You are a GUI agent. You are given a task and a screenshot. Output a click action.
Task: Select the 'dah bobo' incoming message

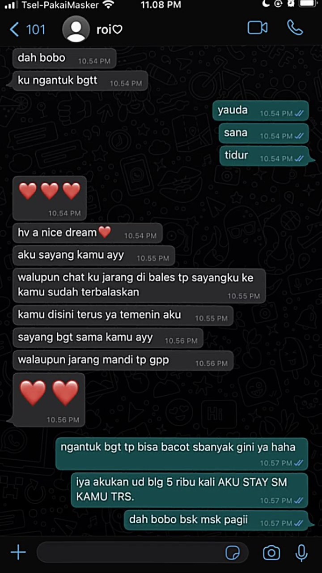tap(64, 58)
